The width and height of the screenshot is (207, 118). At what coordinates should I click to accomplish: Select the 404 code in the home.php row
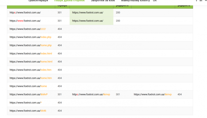coord(60,45)
